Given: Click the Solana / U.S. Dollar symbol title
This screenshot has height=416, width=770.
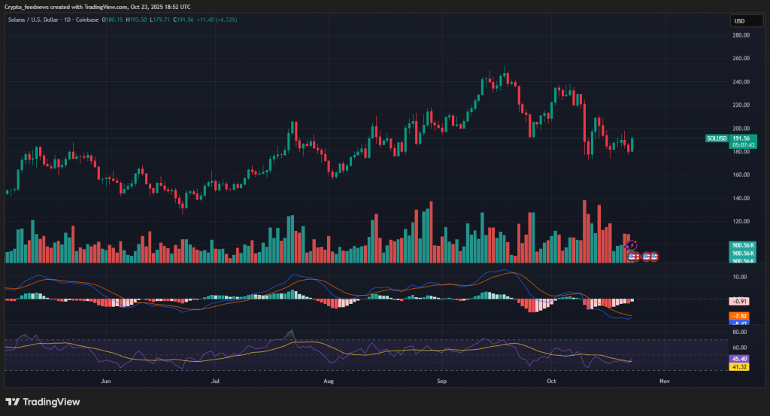Looking at the screenshot, I should [36, 19].
